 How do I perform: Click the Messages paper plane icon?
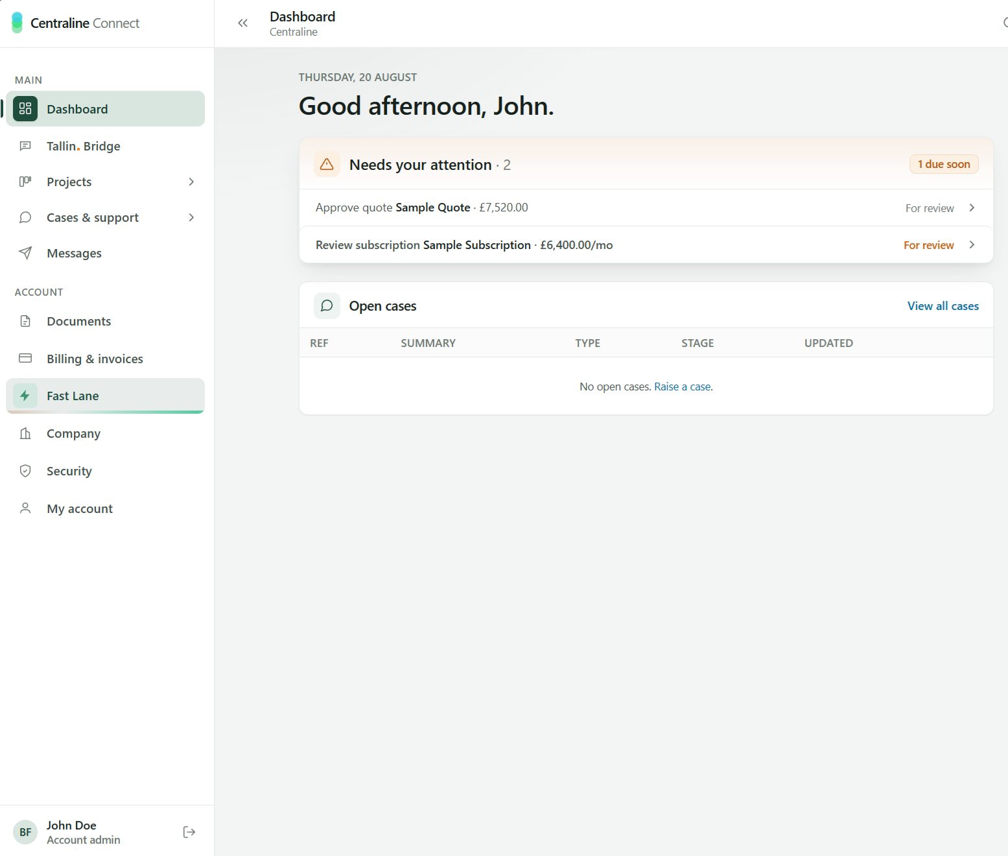click(25, 253)
